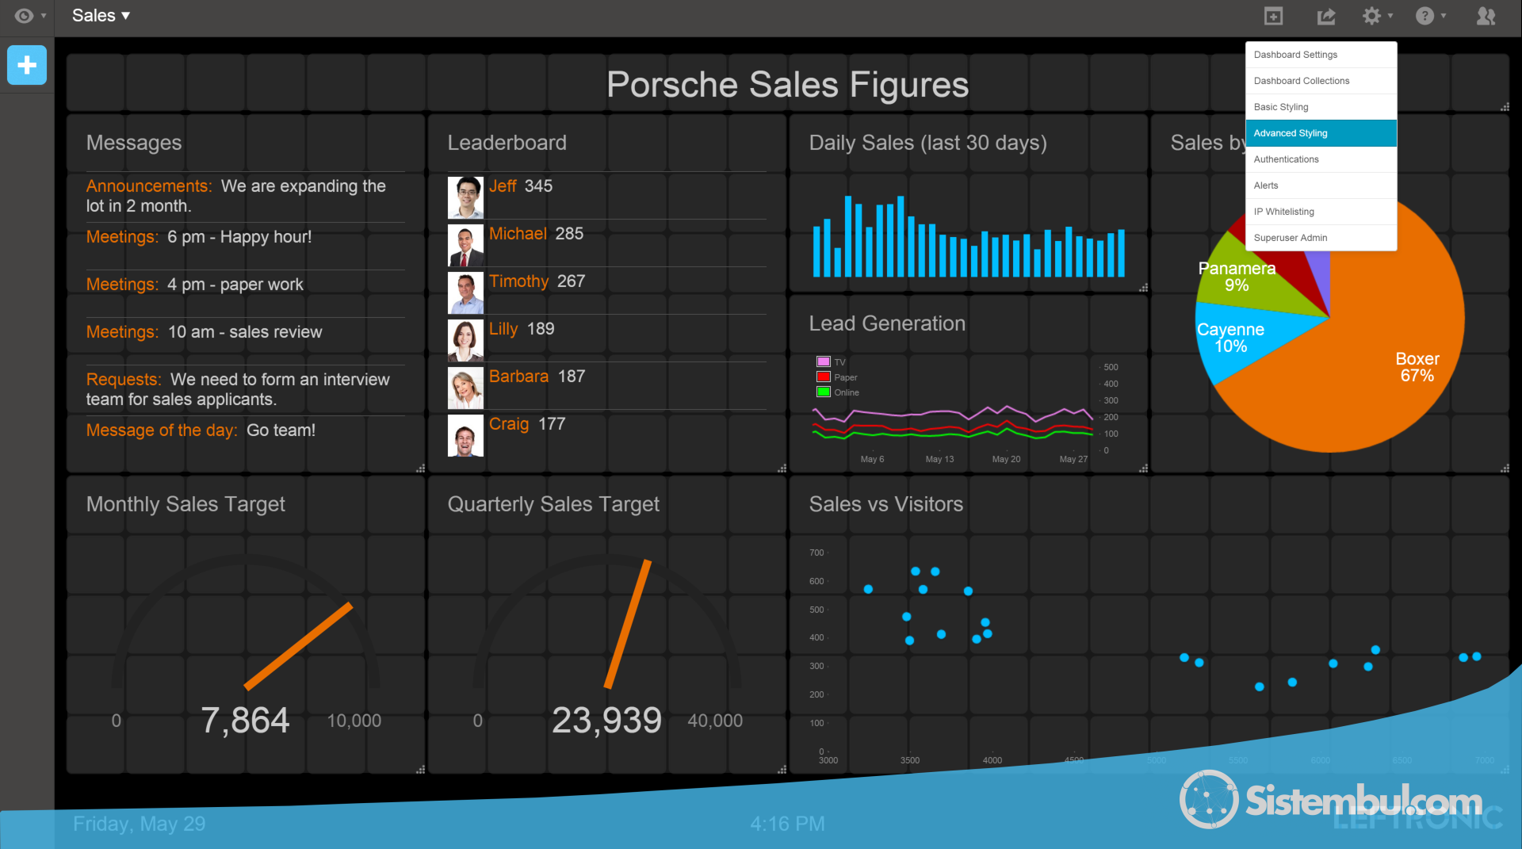Image resolution: width=1522 pixels, height=849 pixels.
Task: Click the Leaderboard widget resize handle
Action: tap(782, 468)
